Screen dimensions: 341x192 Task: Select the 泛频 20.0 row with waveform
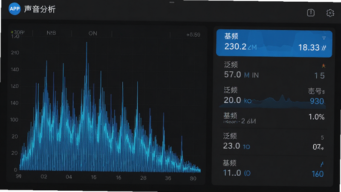[x=274, y=97]
